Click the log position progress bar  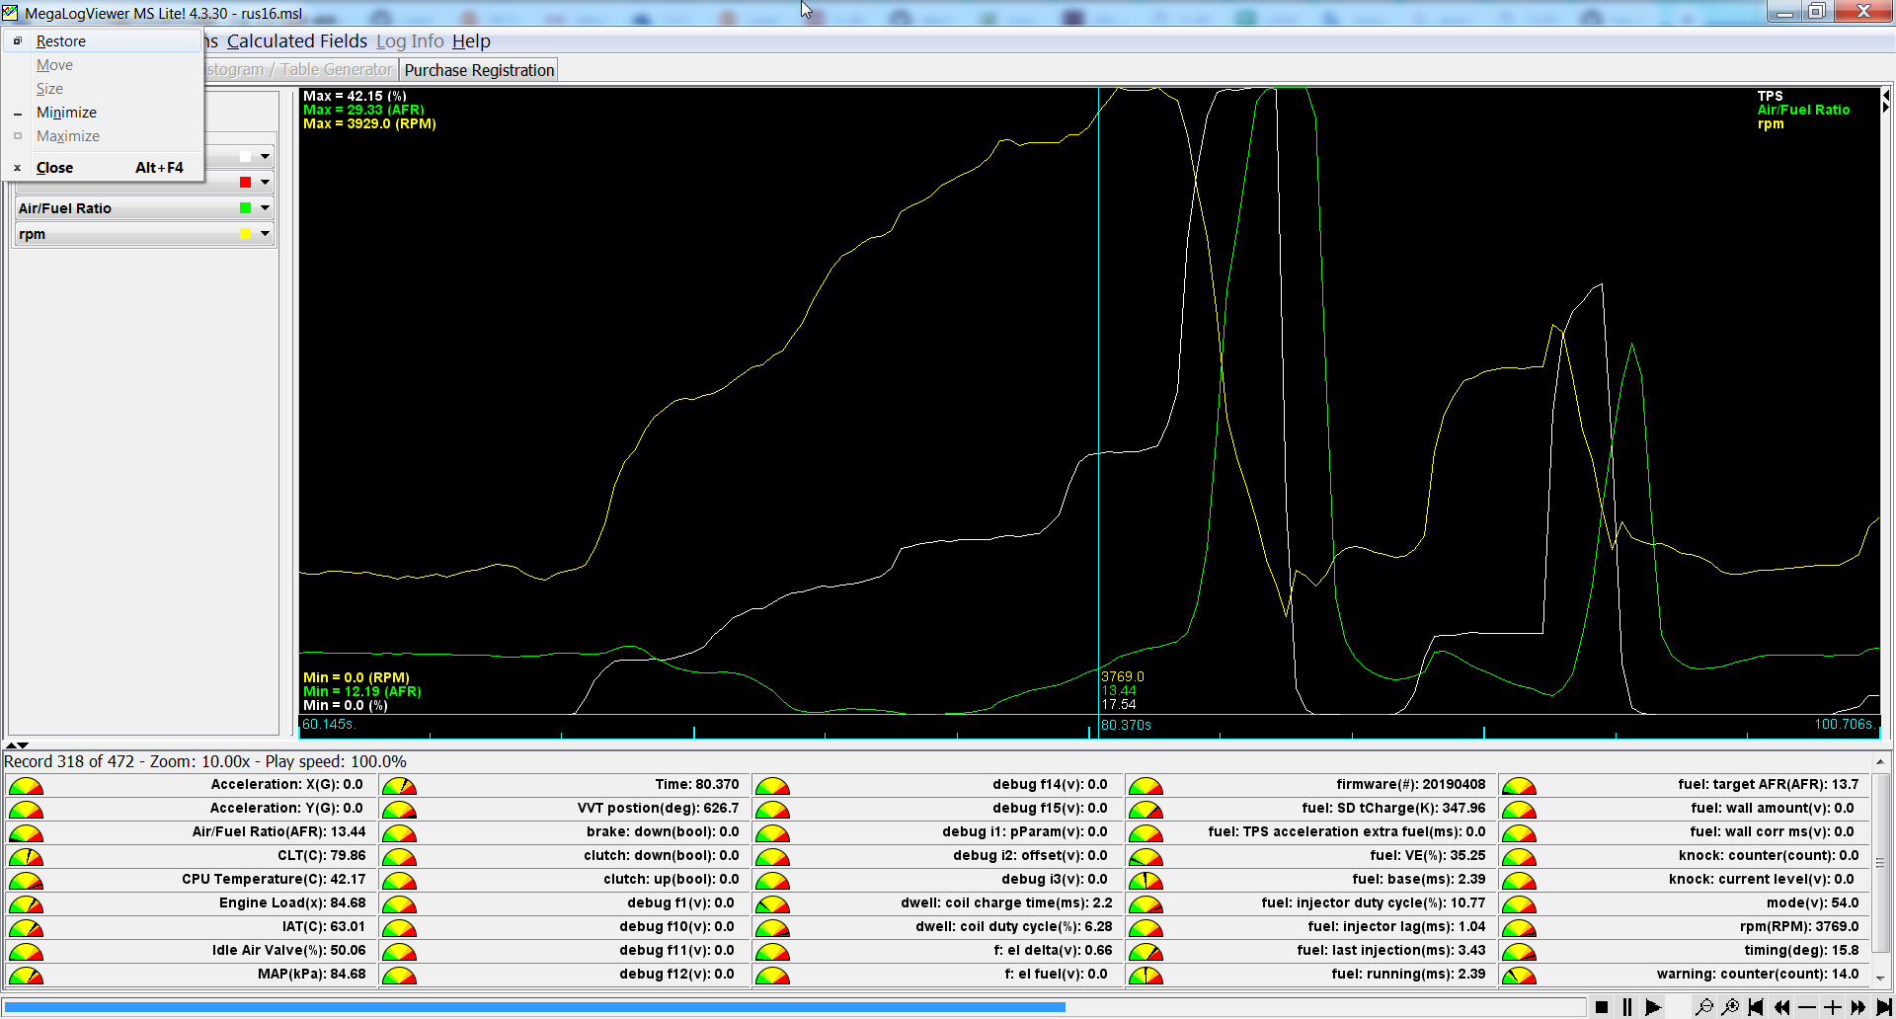[x=795, y=1007]
